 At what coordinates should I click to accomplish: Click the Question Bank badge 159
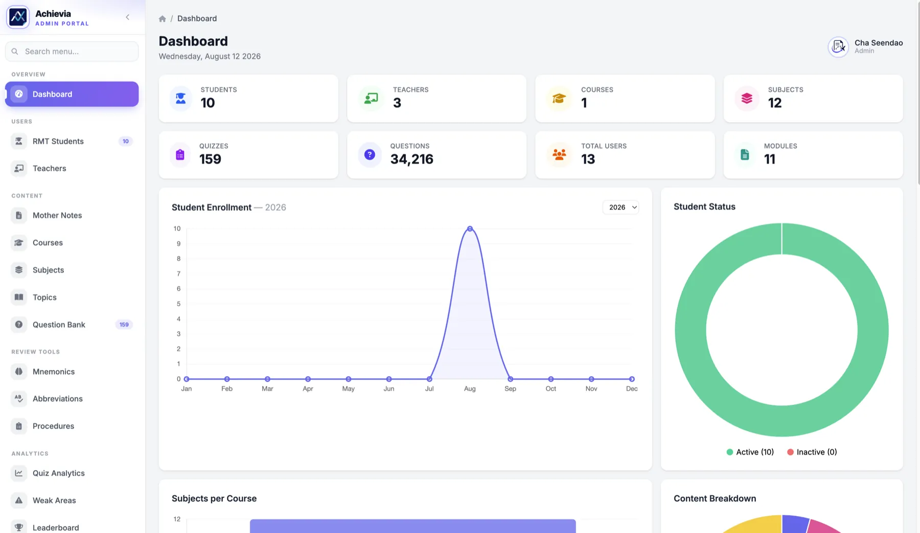point(124,325)
